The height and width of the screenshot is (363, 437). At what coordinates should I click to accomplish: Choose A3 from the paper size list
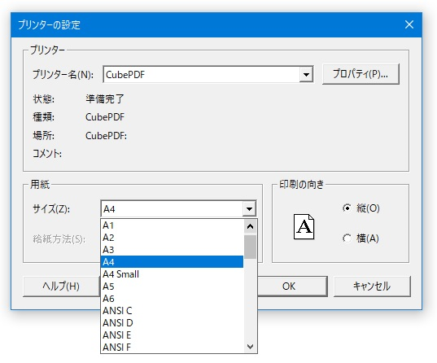172,250
